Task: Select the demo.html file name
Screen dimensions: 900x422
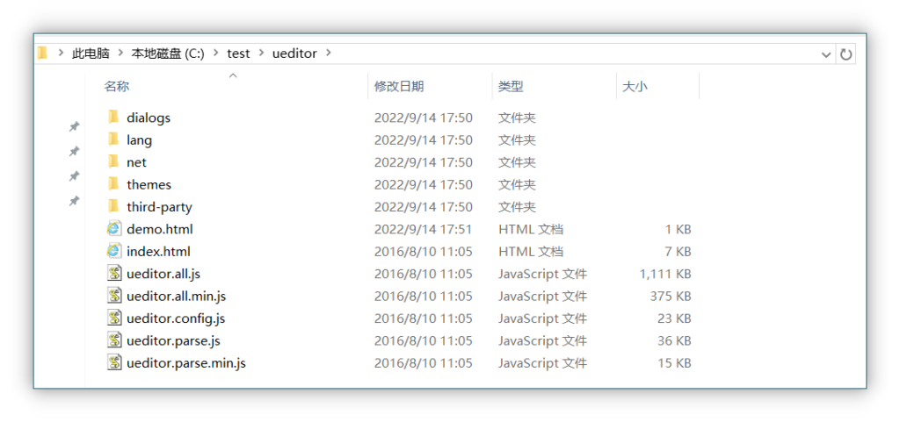Action: (x=160, y=229)
